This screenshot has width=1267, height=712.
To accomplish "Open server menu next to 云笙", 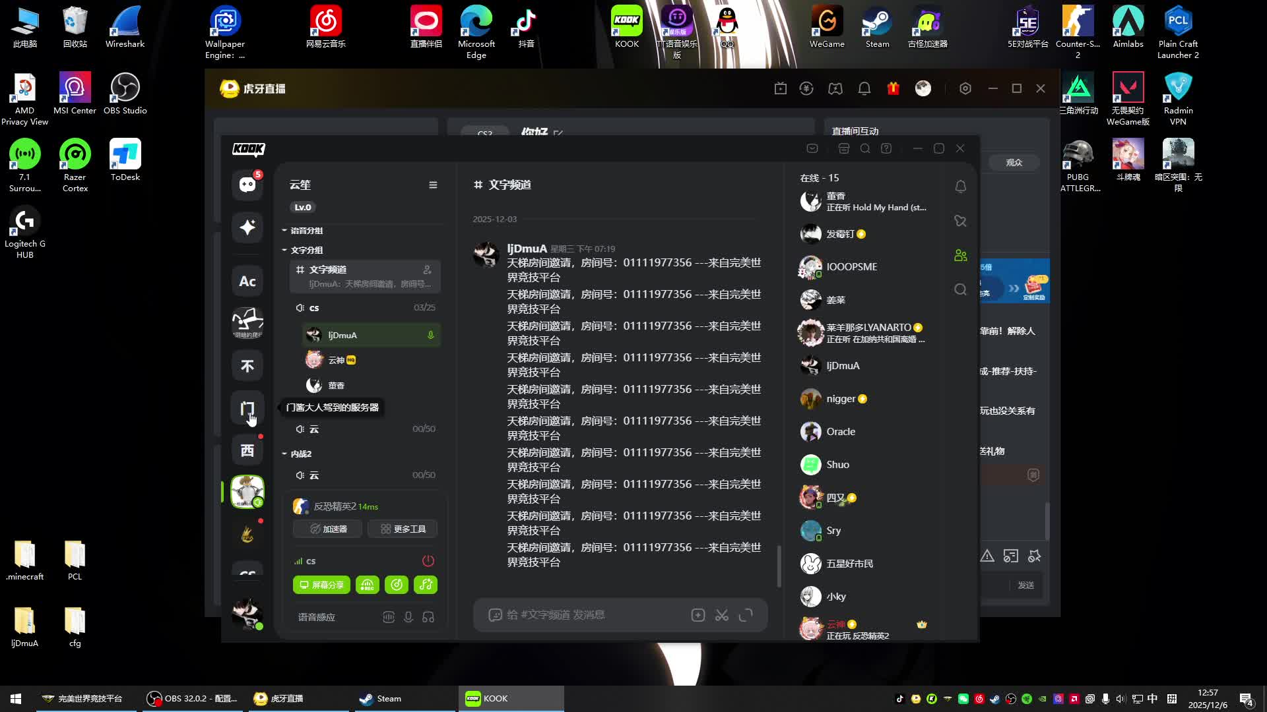I will (433, 185).
